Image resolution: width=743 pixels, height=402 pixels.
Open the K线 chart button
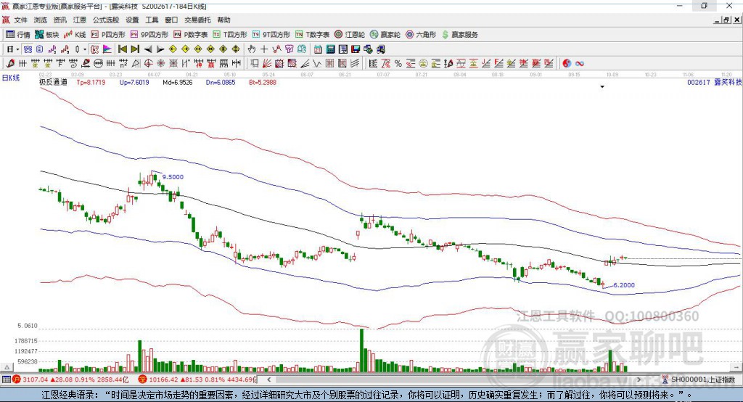(75, 35)
